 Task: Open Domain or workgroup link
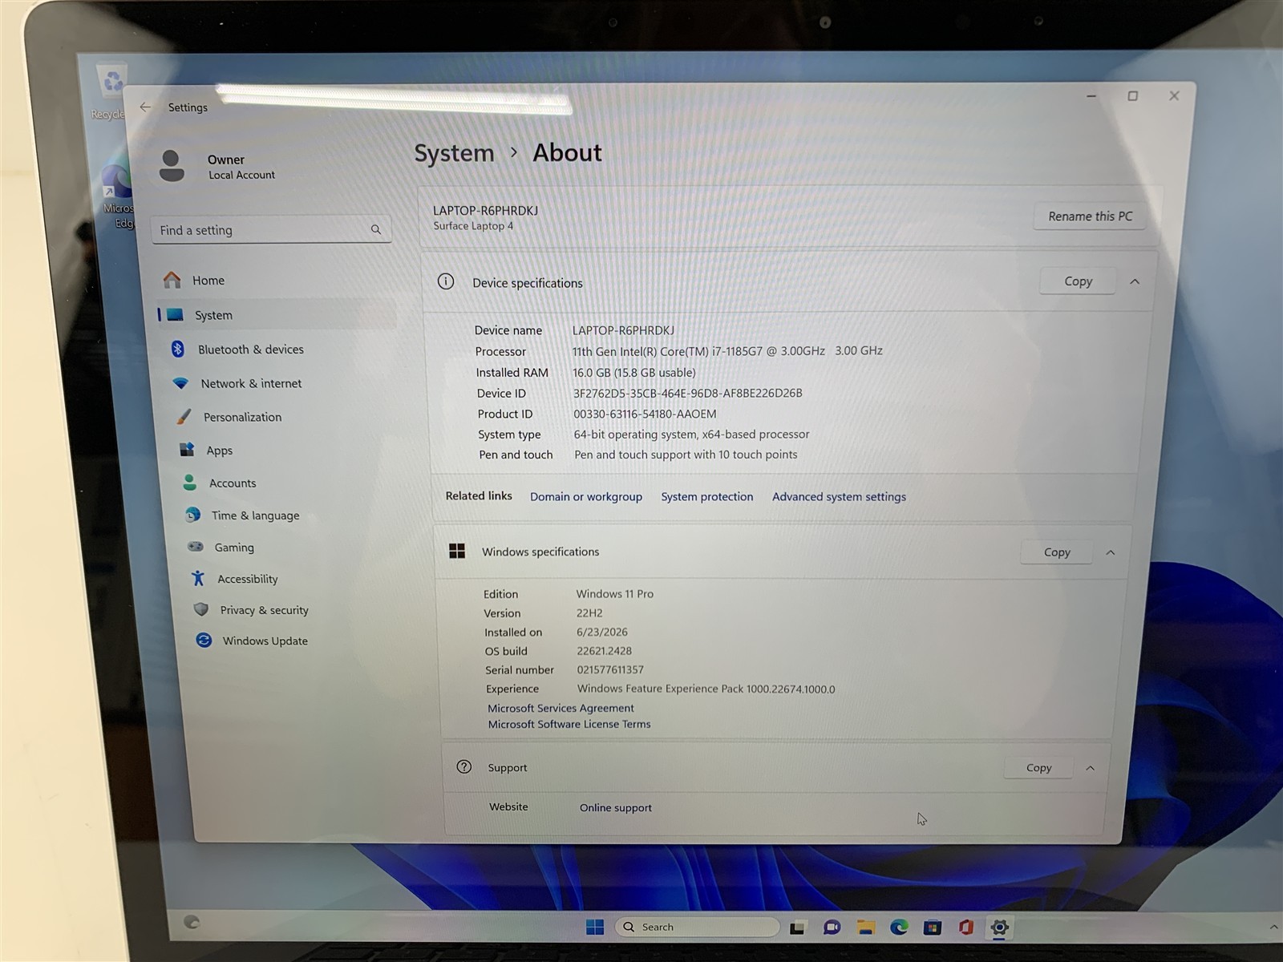coord(586,496)
